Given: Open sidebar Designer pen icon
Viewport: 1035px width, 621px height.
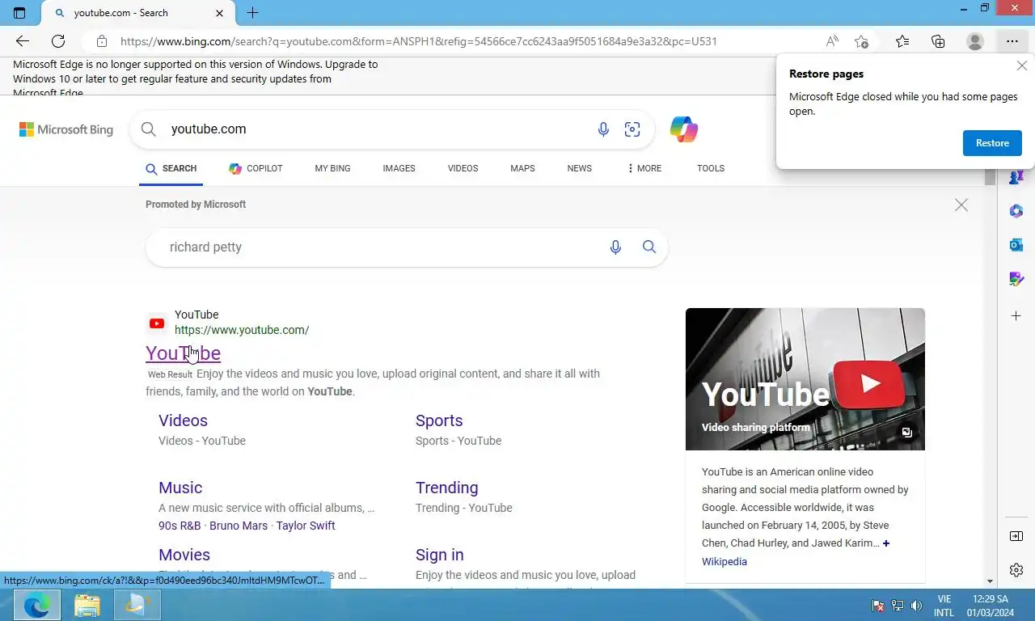Looking at the screenshot, I should coord(1016,280).
